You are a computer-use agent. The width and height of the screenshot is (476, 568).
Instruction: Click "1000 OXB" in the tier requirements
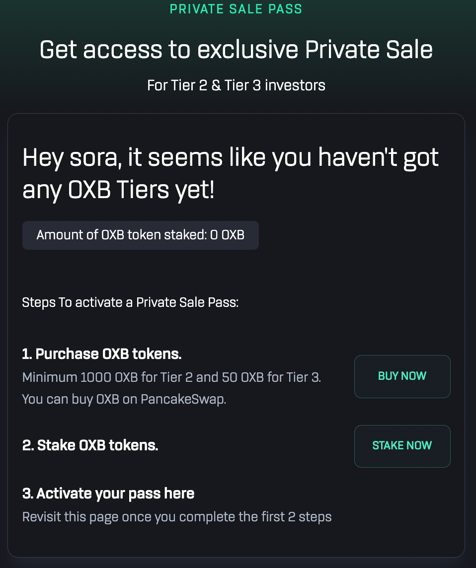[x=109, y=377]
